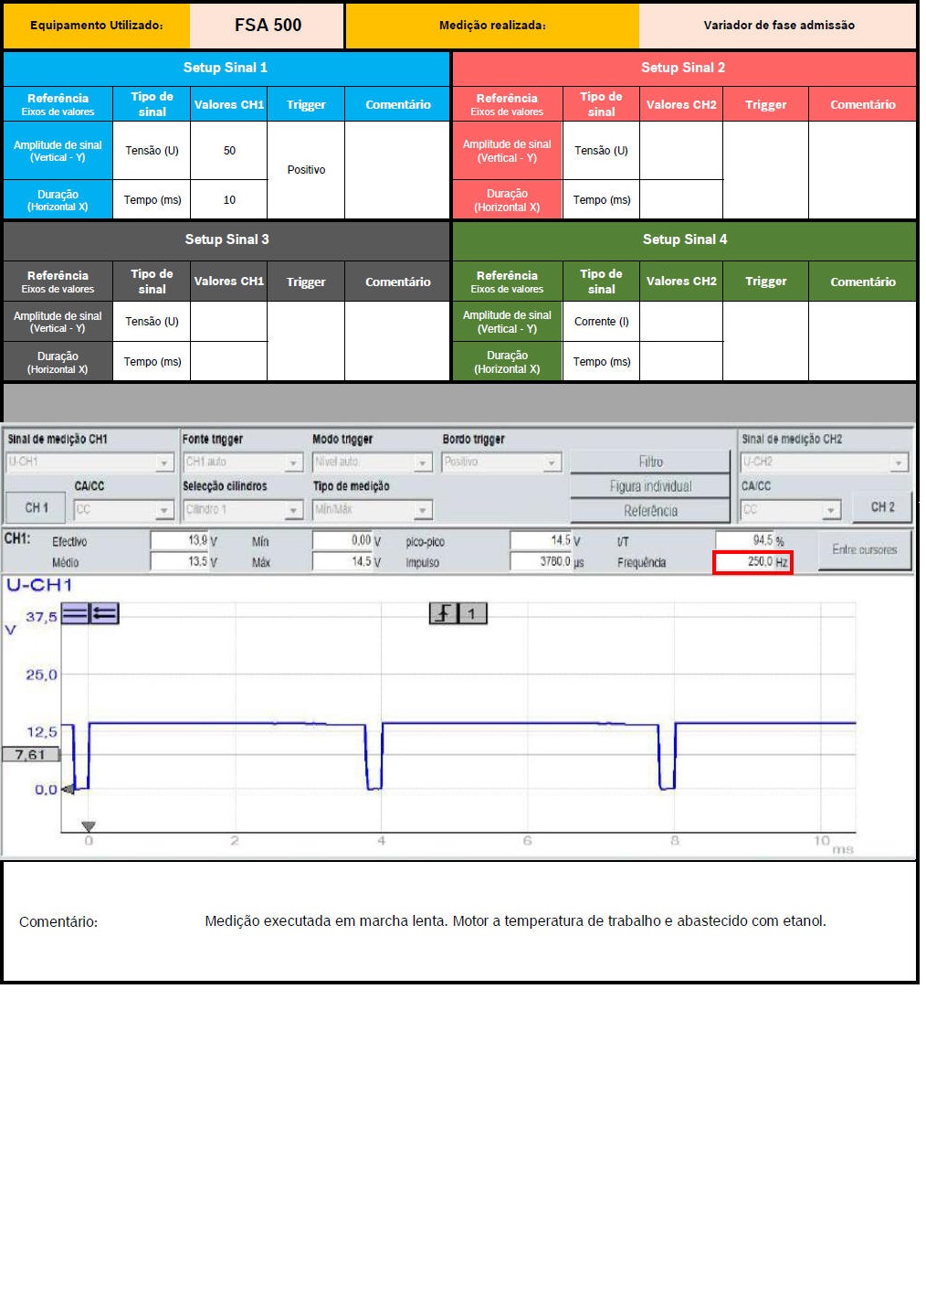Open the Tipo de medição Min/Máx dropdown
Viewport: 926px width, 1308px height.
coord(372,510)
